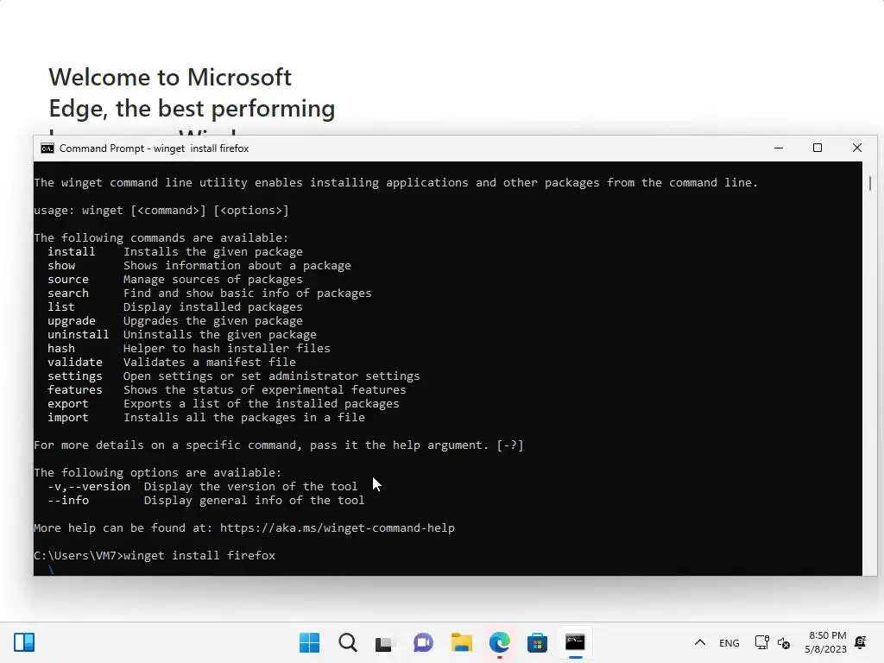
Task: Click the '--info' option line
Action: point(205,501)
